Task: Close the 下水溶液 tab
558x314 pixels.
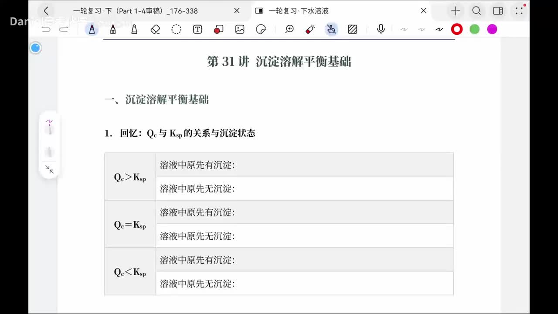Action: (x=423, y=11)
